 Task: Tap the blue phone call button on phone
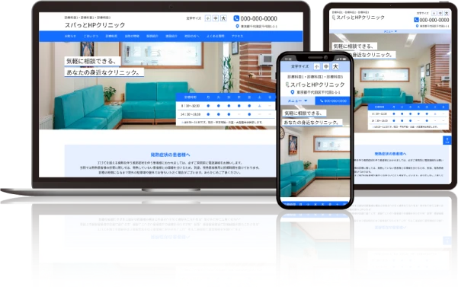pyautogui.click(x=333, y=101)
